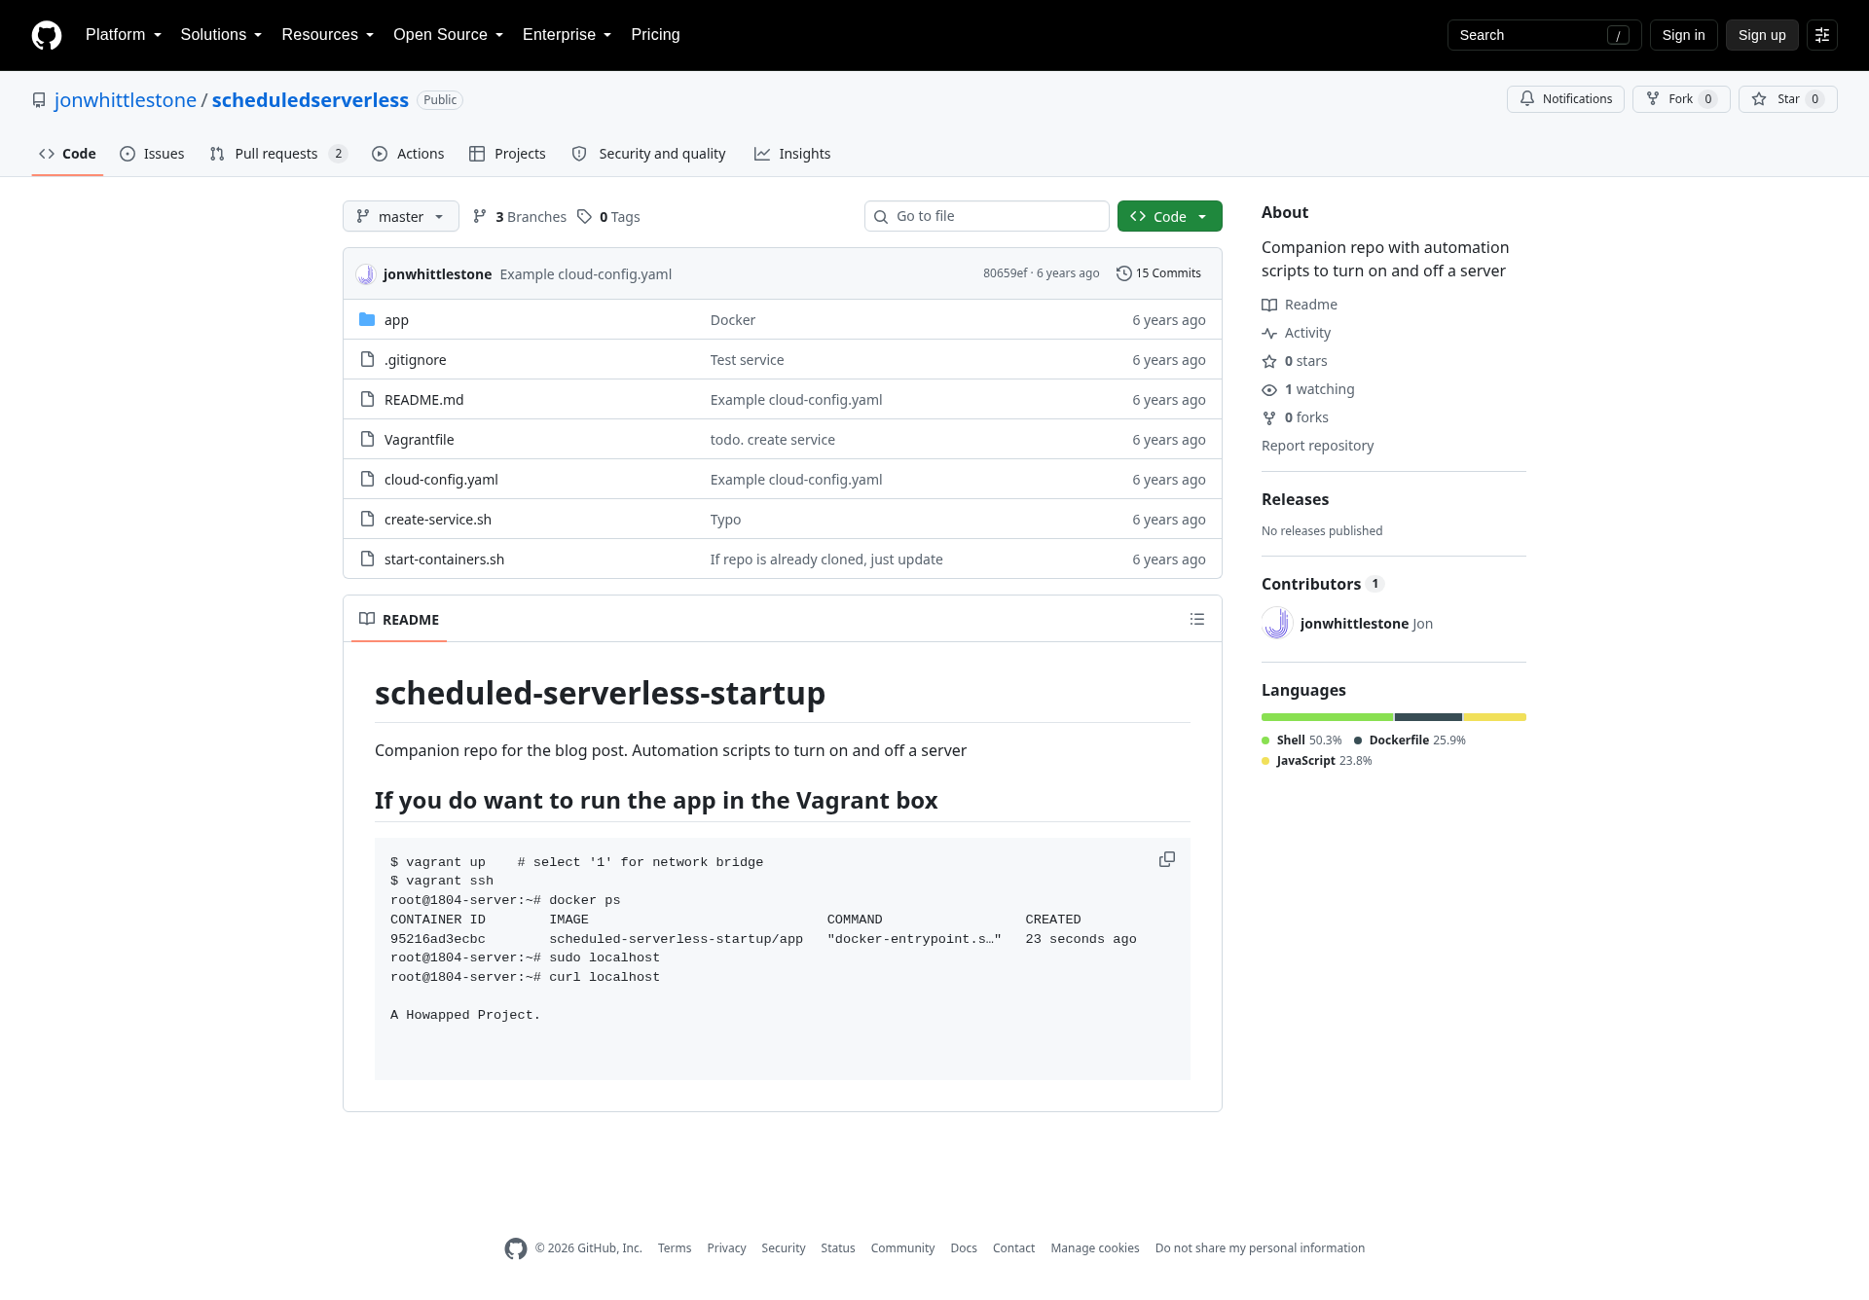The image size is (1869, 1300).
Task: Fork this repository
Action: click(1681, 99)
